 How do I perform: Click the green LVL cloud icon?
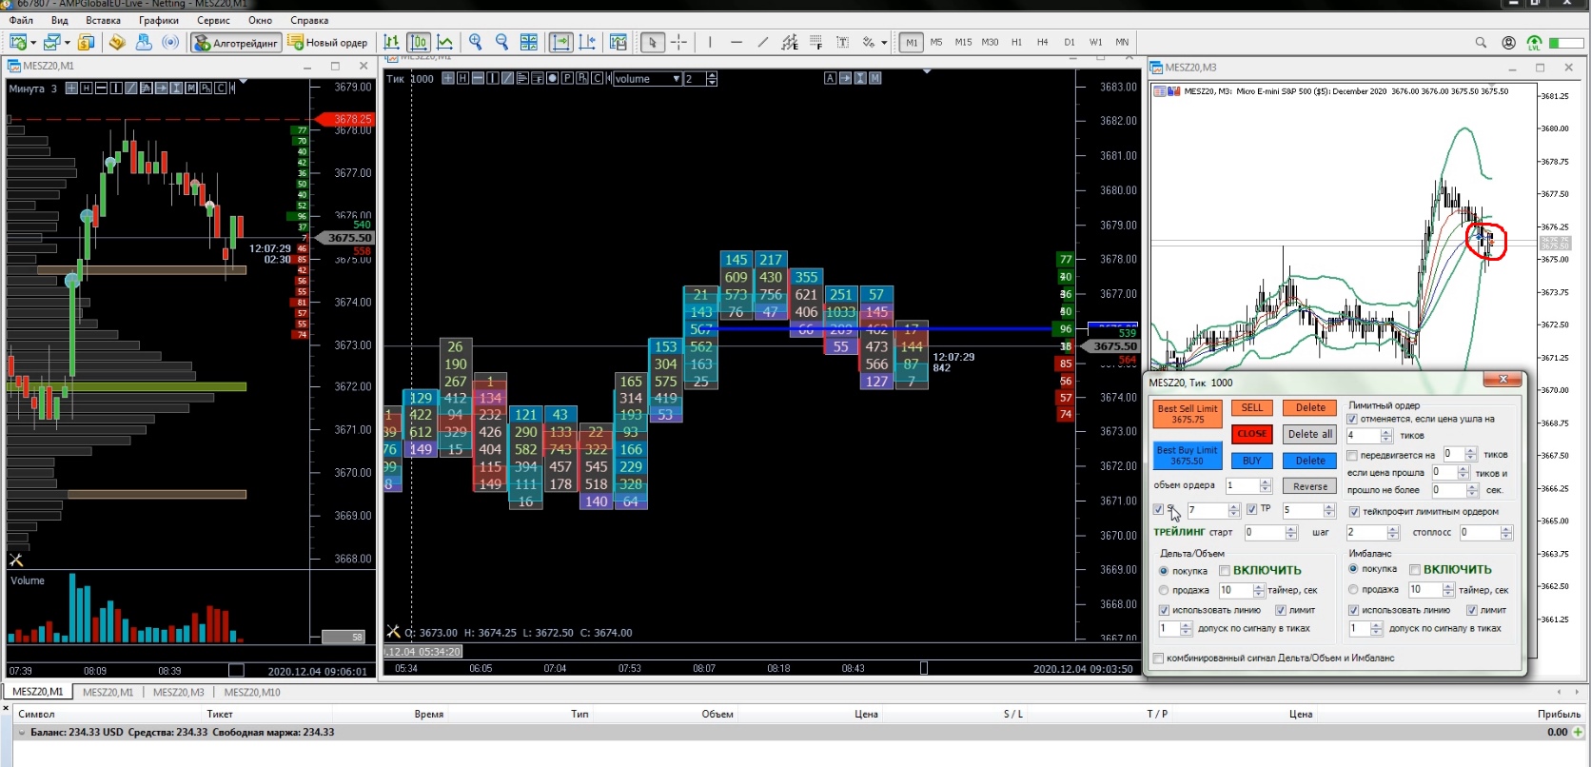click(x=1534, y=42)
